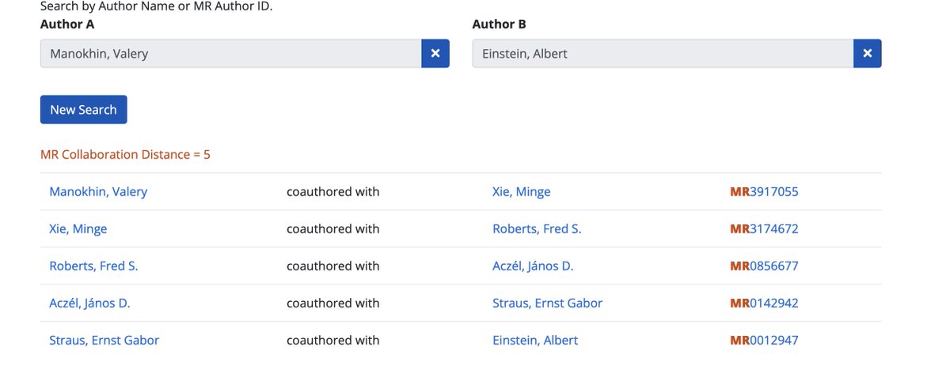The image size is (950, 373).
Task: Open Straus, Ernst Gabor link in the last row's first column
Action: 104,340
